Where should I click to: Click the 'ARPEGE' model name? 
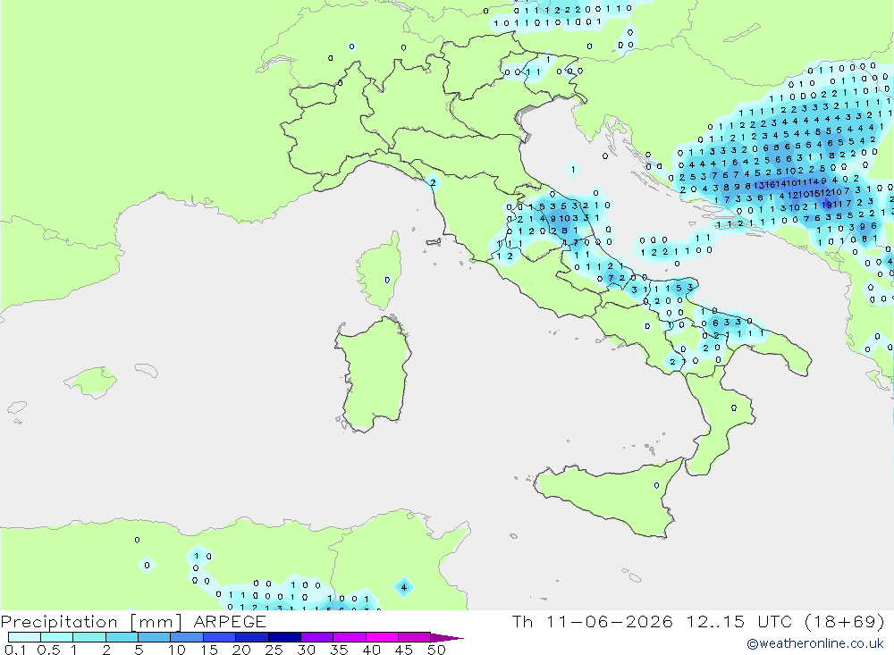[x=230, y=621]
